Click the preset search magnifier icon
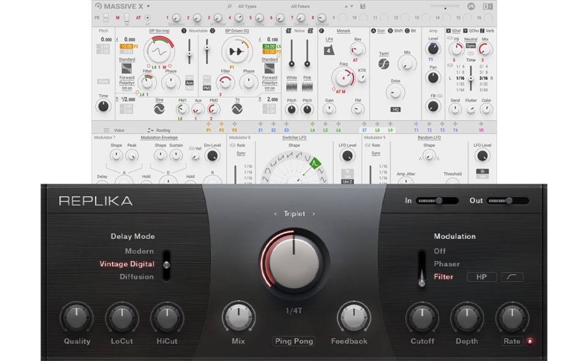The height and width of the screenshot is (361, 588). (228, 7)
